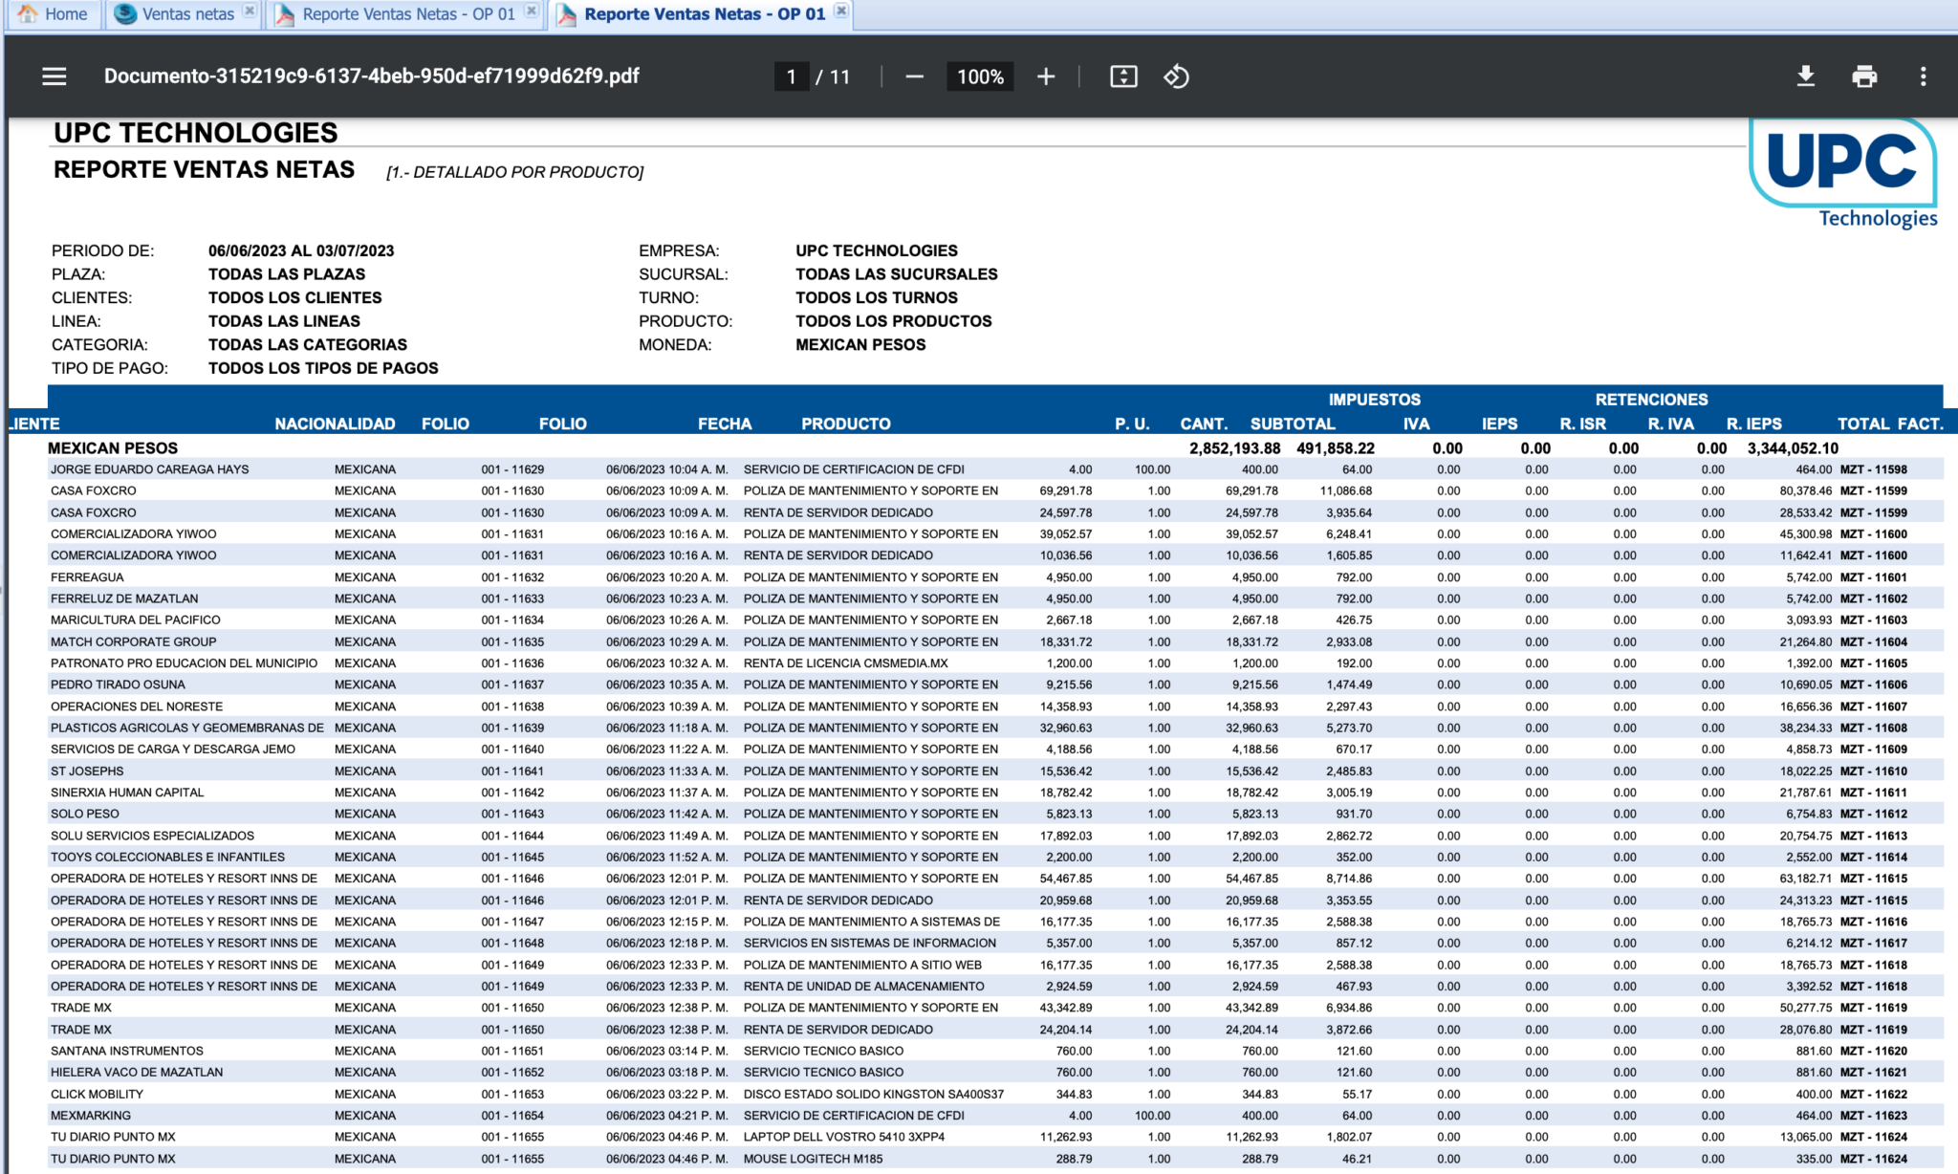The height and width of the screenshot is (1174, 1958).
Task: Open the PDF sidebar hamburger menu
Action: point(54,76)
